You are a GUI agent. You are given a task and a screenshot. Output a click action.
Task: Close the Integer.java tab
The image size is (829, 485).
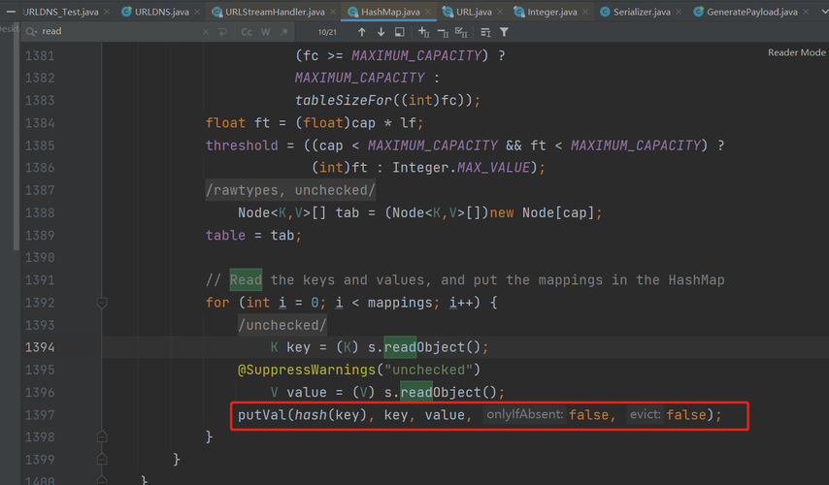(x=584, y=12)
